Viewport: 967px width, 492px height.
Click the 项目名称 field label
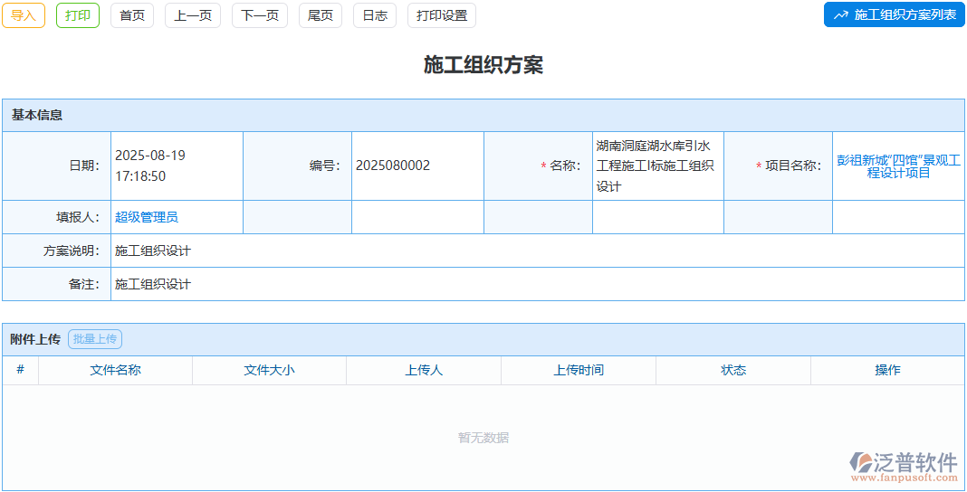pos(793,166)
